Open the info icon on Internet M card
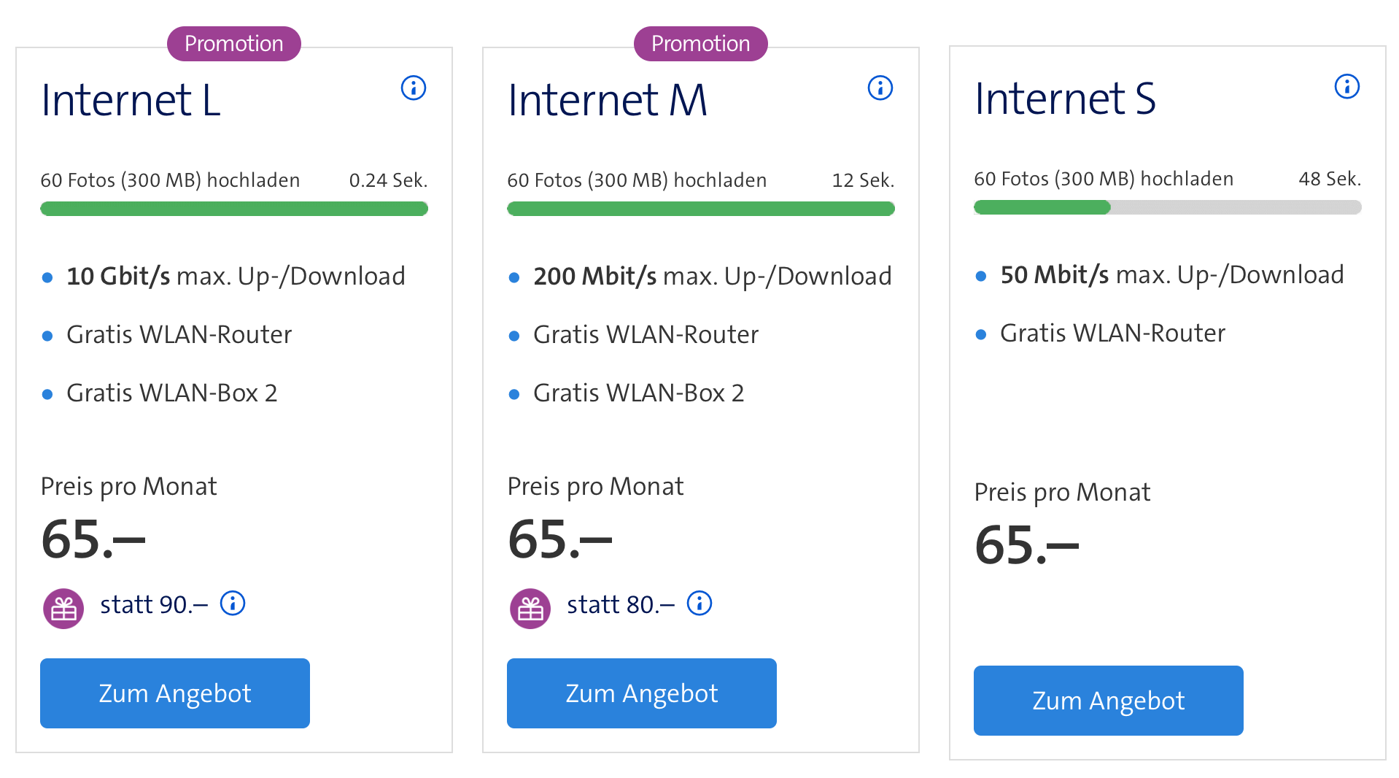Screen dimensions: 1399x778 click(880, 88)
